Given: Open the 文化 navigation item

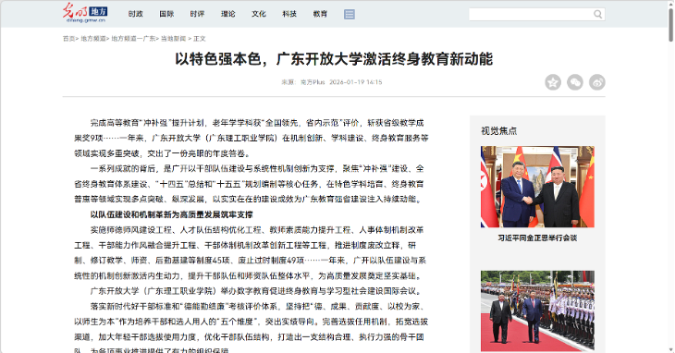Looking at the screenshot, I should (259, 14).
